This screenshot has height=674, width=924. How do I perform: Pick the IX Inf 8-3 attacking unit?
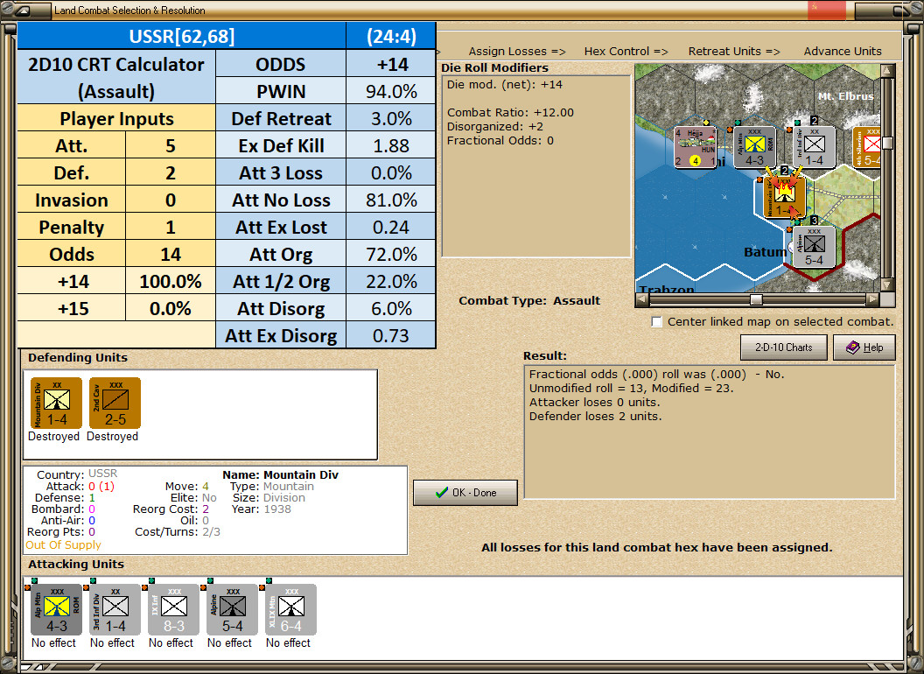[x=174, y=610]
